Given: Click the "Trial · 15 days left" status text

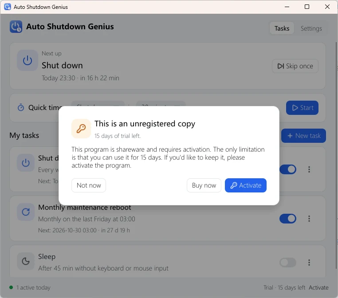Looking at the screenshot, I should pos(284,287).
